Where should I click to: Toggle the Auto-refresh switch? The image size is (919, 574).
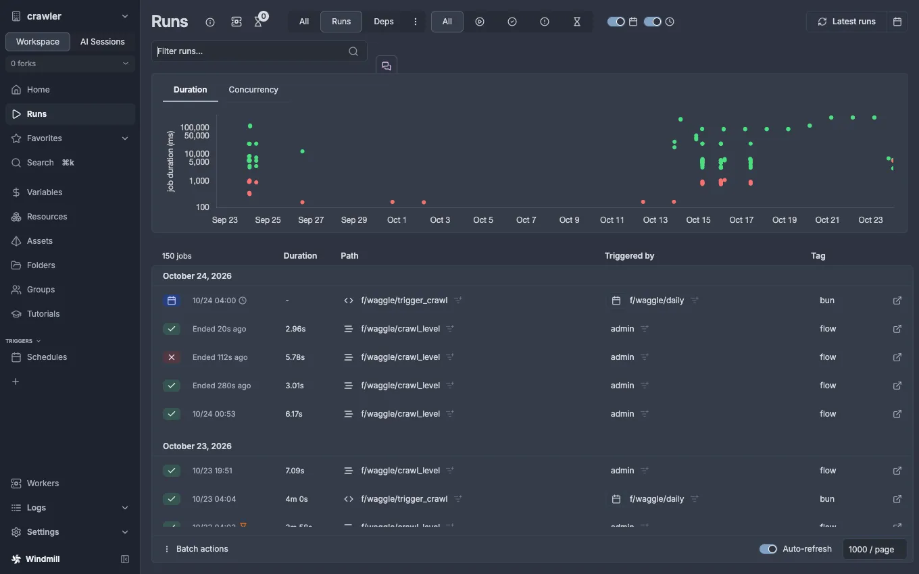pyautogui.click(x=768, y=549)
